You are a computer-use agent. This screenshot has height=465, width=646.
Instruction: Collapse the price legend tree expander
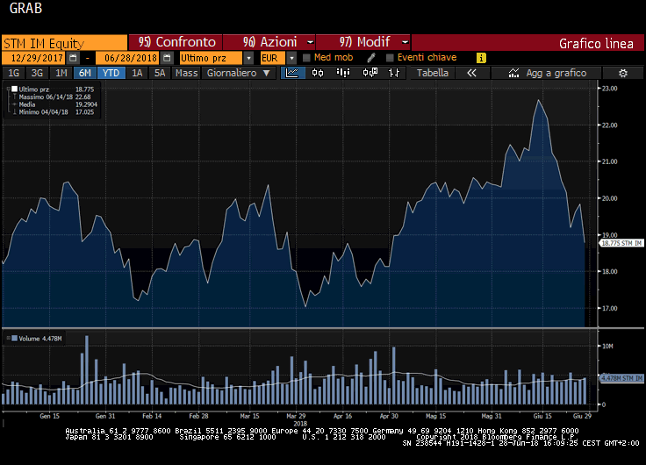tap(8, 89)
